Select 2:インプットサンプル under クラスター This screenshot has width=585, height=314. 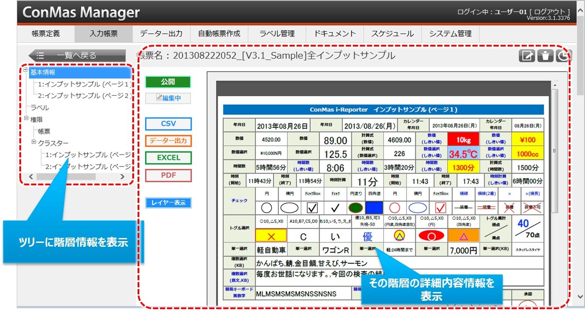tap(88, 167)
